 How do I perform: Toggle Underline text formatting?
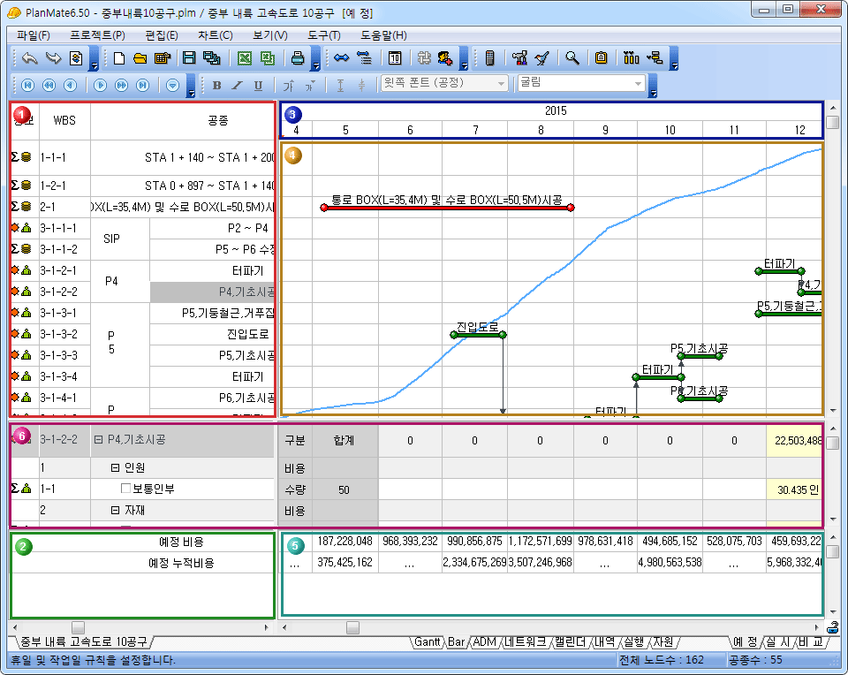(x=258, y=85)
